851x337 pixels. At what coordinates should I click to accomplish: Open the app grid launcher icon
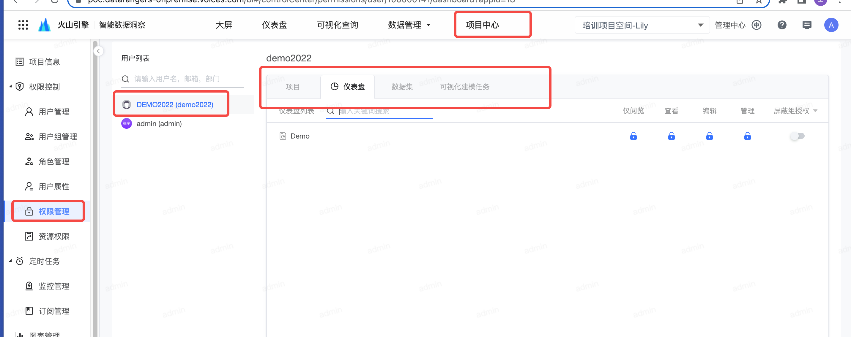pos(23,25)
